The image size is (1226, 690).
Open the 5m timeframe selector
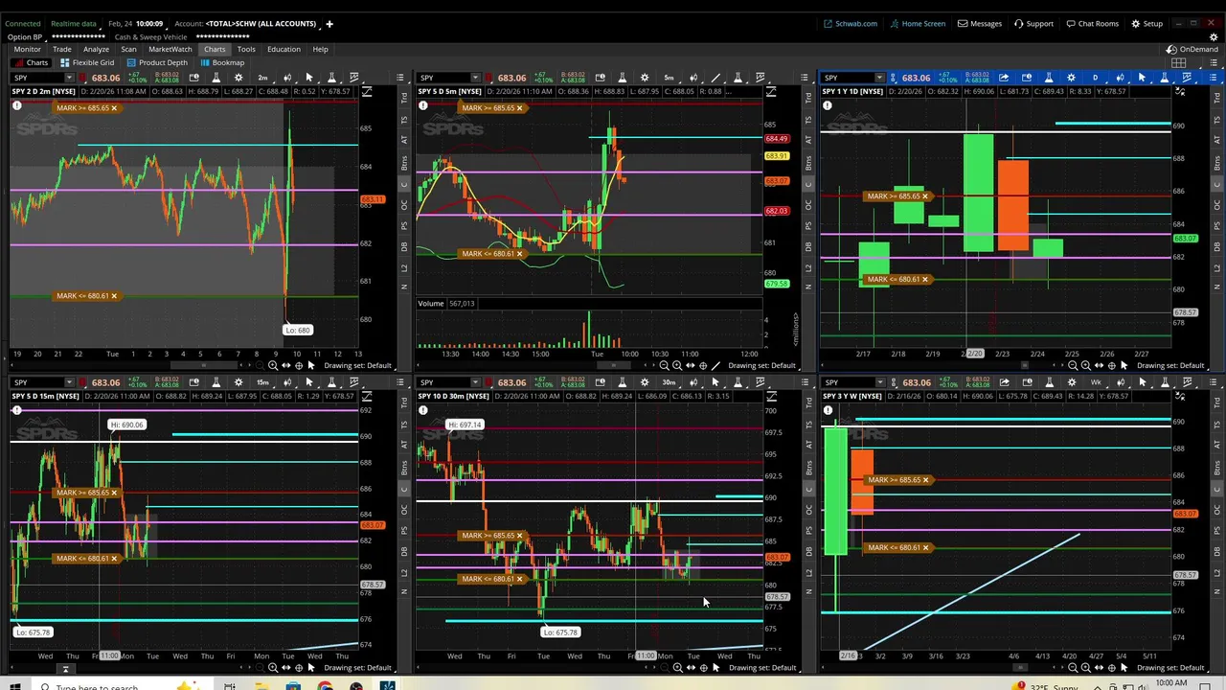669,78
